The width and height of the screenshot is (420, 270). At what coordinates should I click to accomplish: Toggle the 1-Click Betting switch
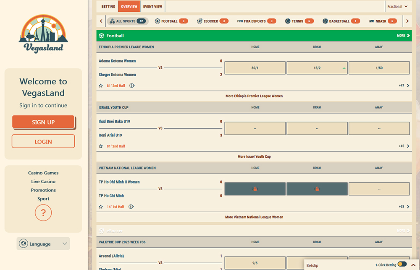tap(402, 264)
